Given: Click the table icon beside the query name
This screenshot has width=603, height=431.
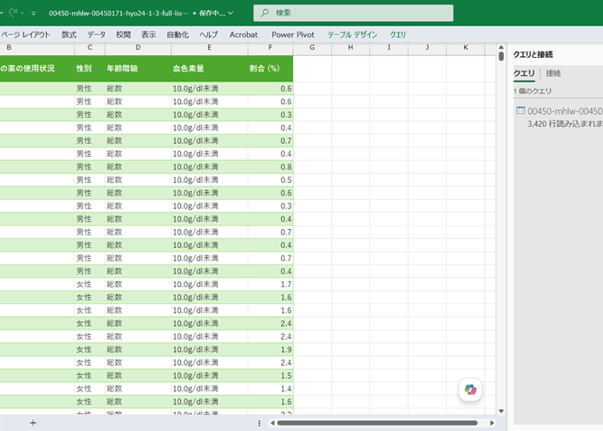Looking at the screenshot, I should click(x=520, y=111).
